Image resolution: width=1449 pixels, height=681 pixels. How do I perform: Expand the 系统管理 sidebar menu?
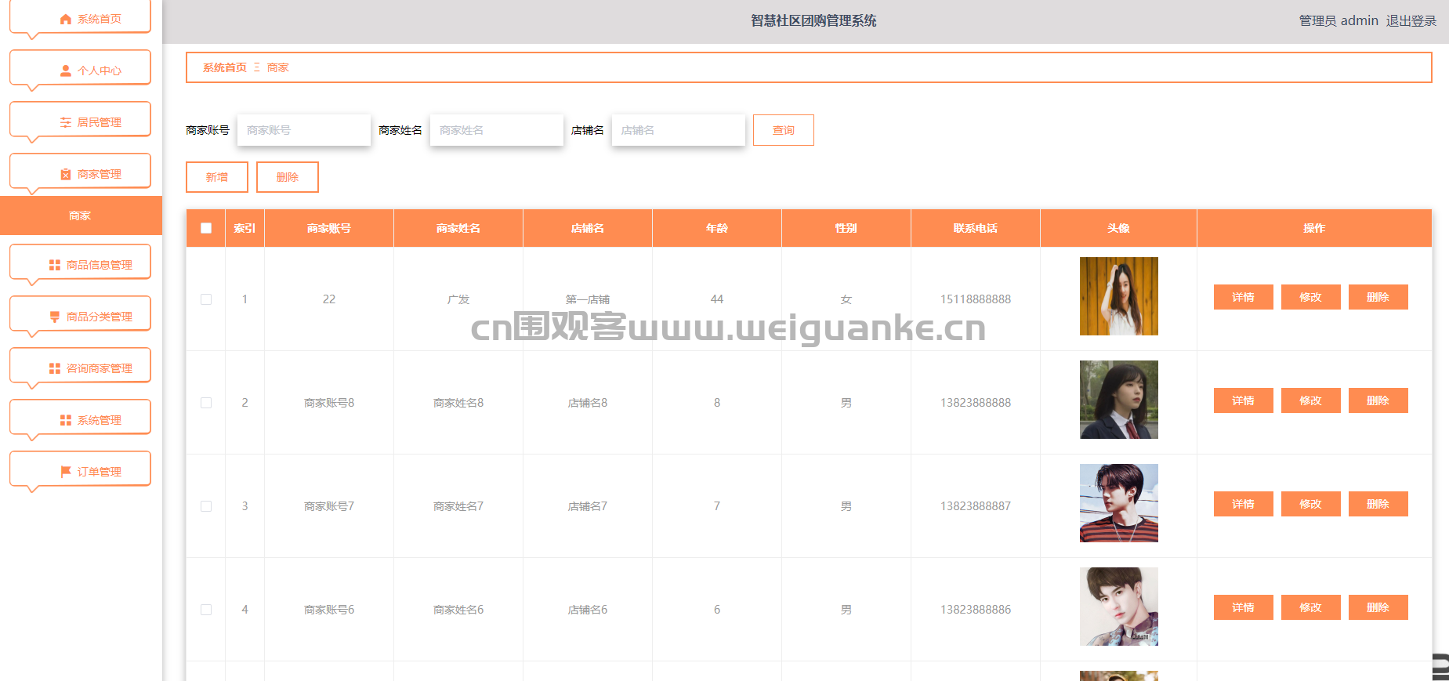click(x=80, y=420)
